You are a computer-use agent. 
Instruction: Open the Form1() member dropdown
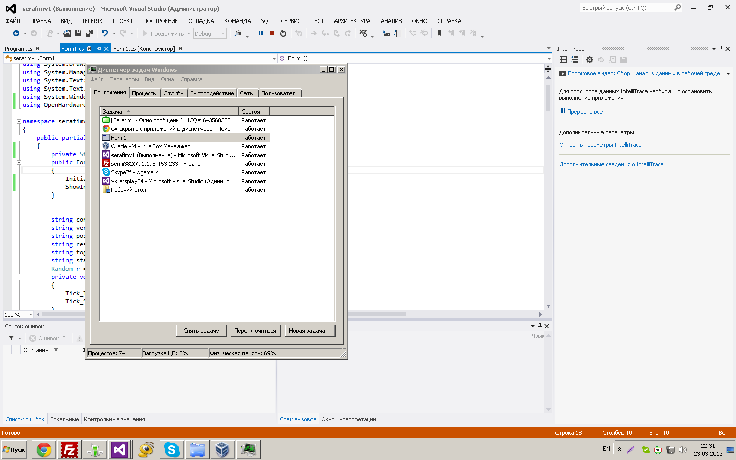(x=549, y=58)
